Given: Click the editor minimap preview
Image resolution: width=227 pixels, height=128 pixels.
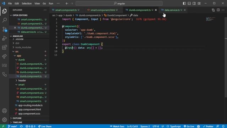Looking at the screenshot, I should point(211,19).
